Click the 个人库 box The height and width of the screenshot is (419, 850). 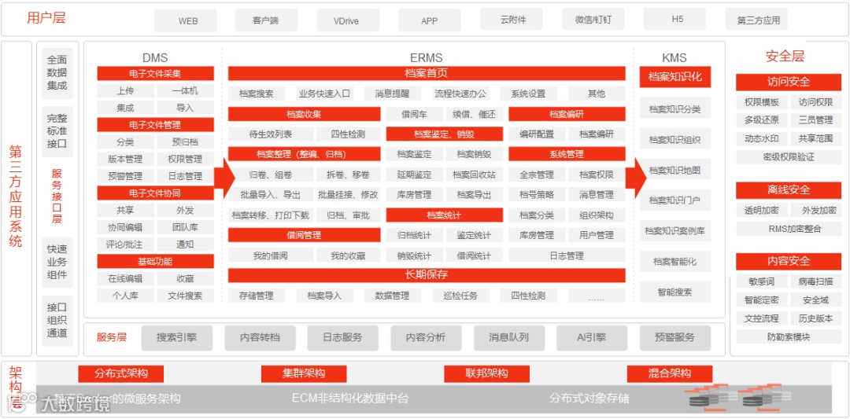pos(125,296)
